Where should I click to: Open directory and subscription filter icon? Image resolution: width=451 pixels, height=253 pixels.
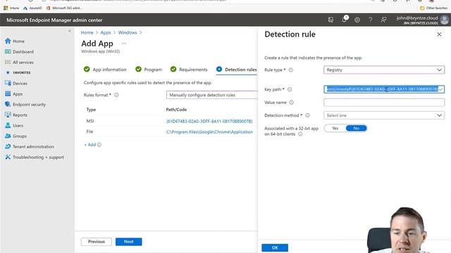[x=330, y=20]
